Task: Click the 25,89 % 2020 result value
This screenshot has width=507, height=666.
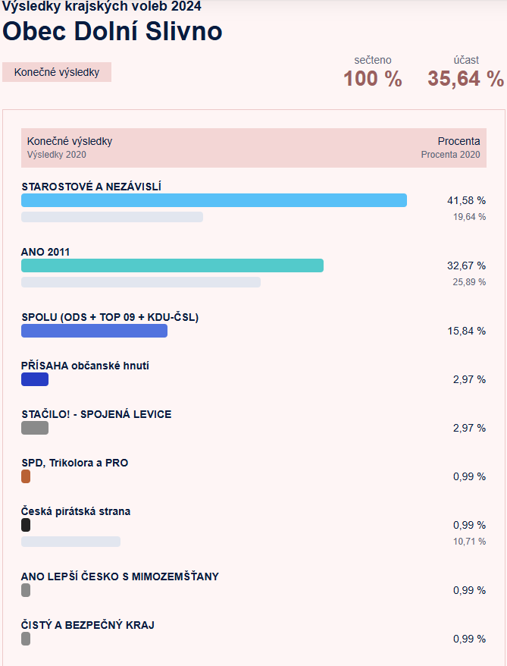Action: coord(469,282)
